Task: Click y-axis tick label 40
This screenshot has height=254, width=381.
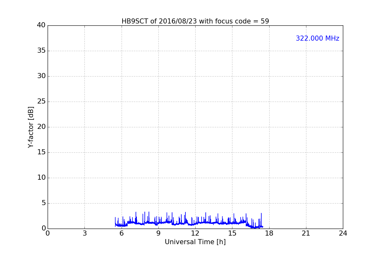Action: (x=41, y=25)
